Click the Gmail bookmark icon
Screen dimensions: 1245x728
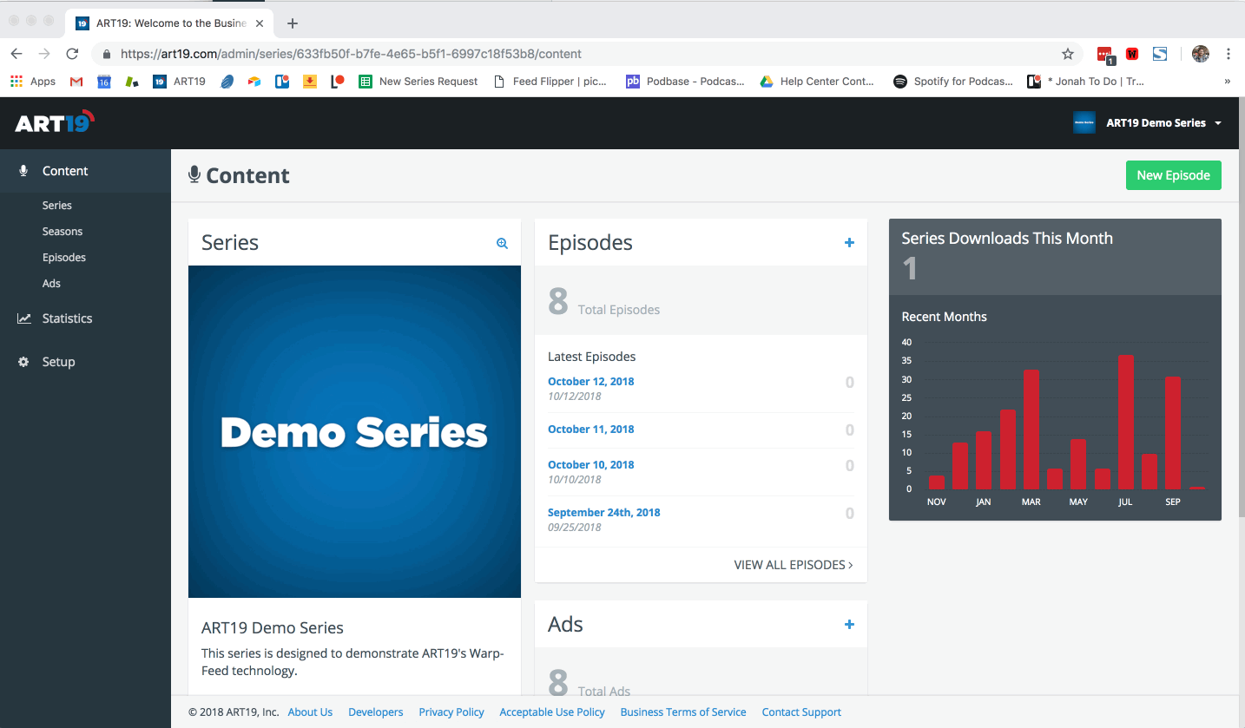[x=76, y=82]
